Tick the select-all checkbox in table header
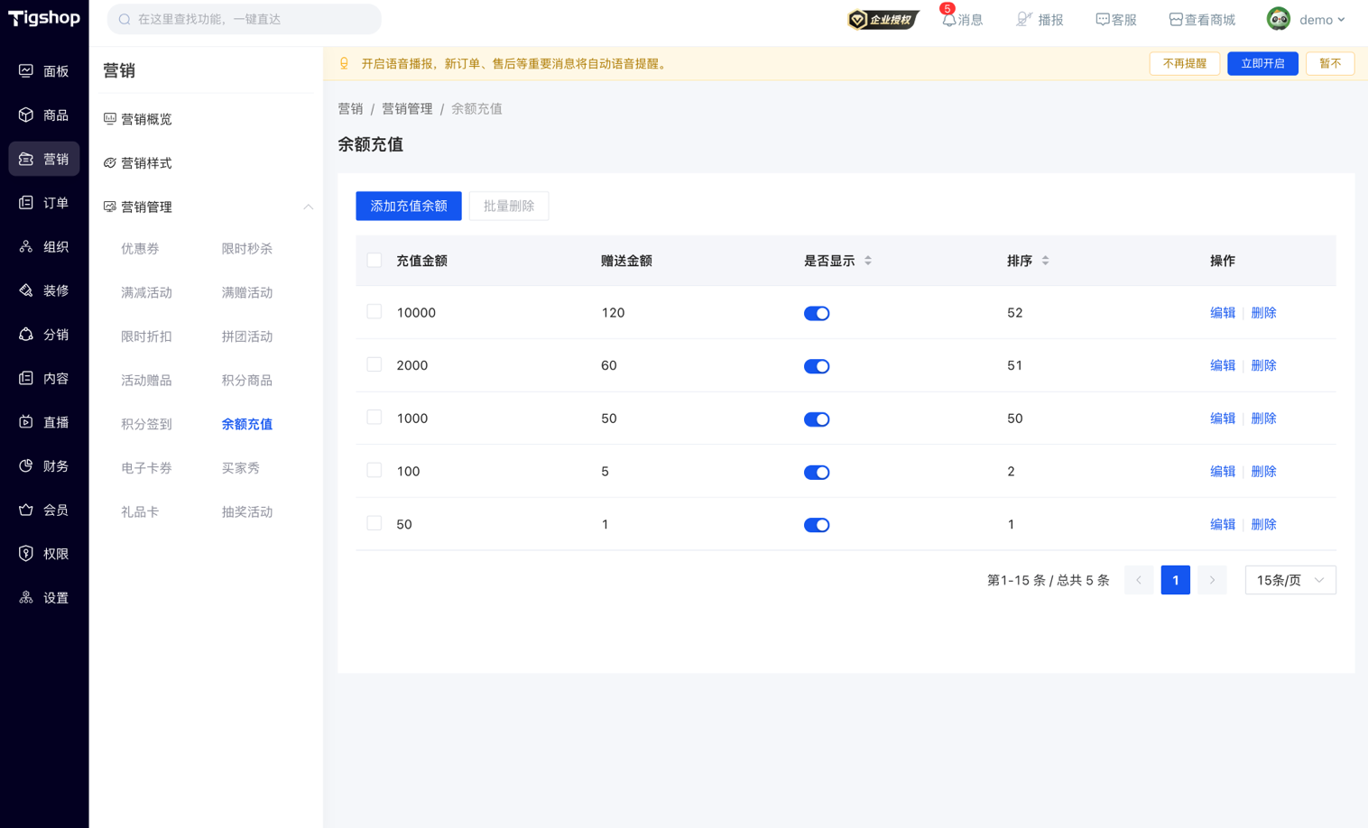Image resolution: width=1368 pixels, height=828 pixels. 374,261
